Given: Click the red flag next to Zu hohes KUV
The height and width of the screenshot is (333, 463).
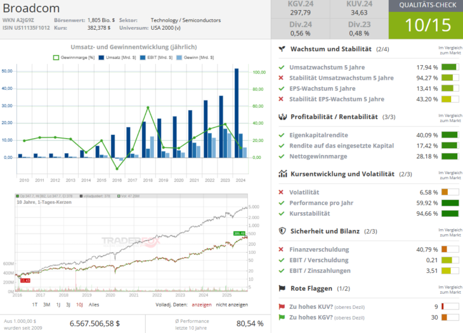Looking at the screenshot, I should click(282, 306).
